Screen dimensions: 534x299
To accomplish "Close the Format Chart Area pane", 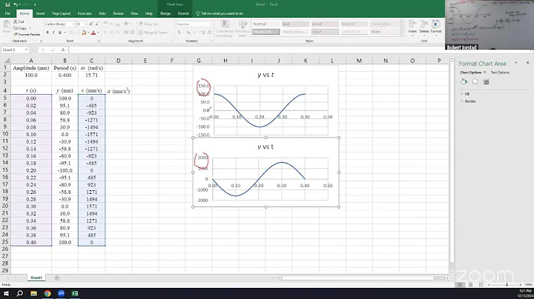I will click(527, 63).
